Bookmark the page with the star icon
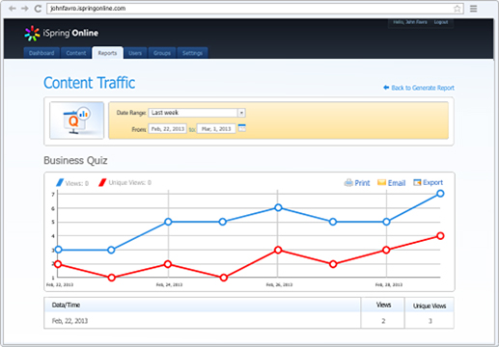 (457, 9)
